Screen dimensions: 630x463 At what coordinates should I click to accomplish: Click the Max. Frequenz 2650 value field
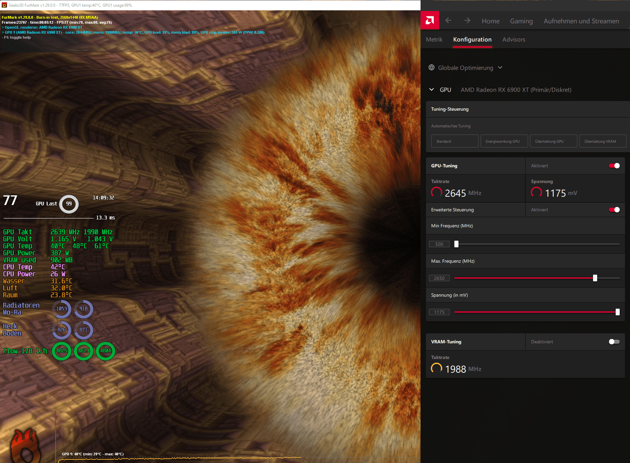(x=439, y=278)
